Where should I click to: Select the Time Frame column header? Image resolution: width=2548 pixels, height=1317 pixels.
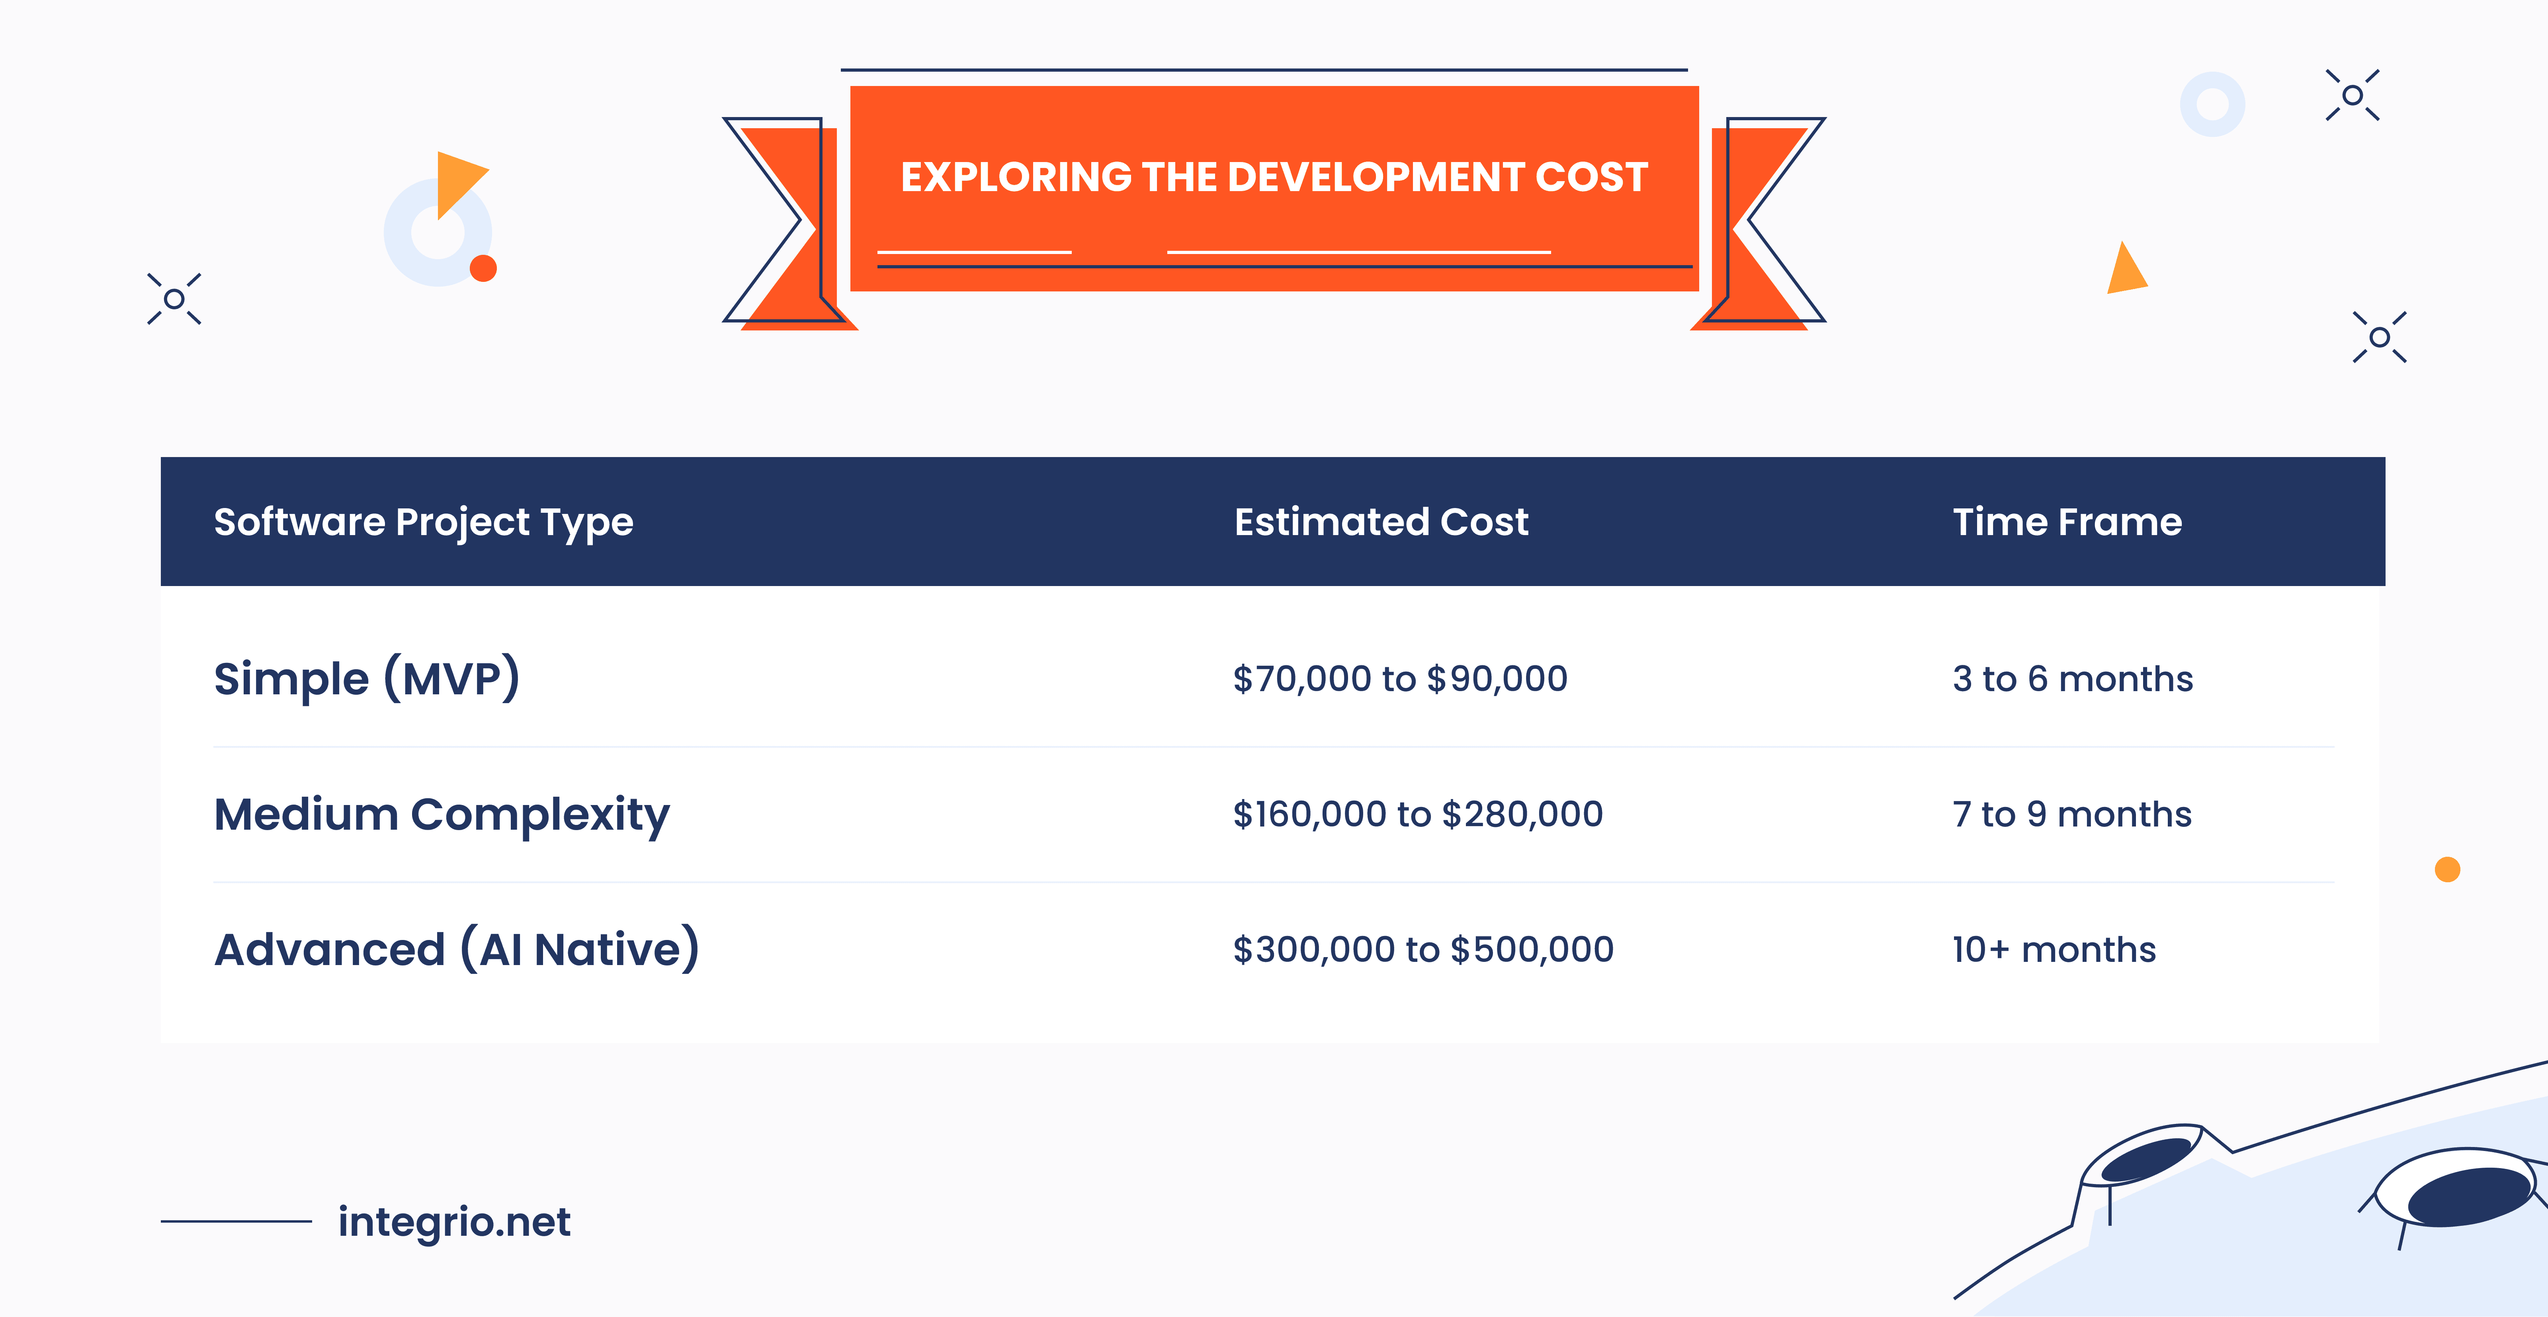pos(2066,522)
